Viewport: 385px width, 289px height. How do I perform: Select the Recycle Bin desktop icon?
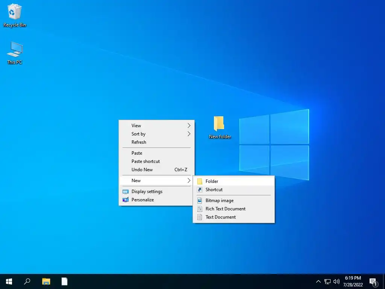point(15,15)
